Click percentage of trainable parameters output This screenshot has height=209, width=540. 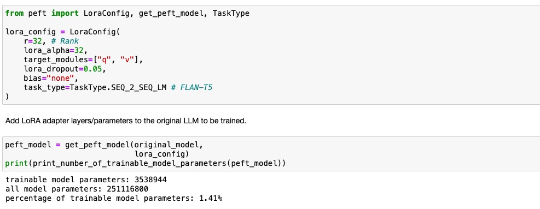tap(114, 198)
